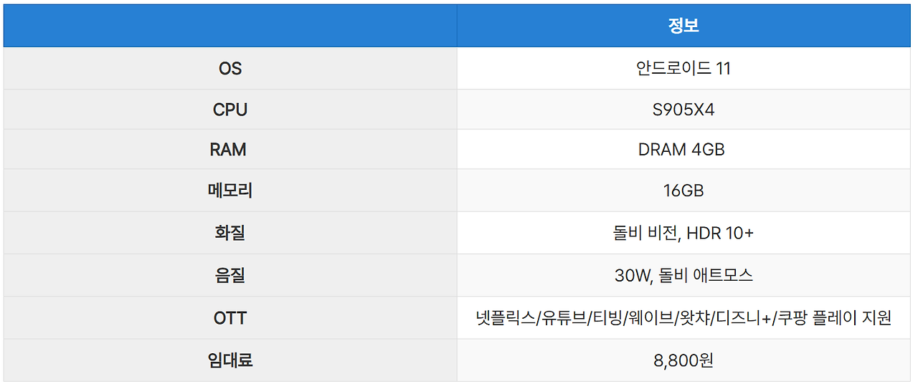Click the 넷플릭스/유튜브 OTT support cell
This screenshot has height=389, width=918.
[684, 317]
